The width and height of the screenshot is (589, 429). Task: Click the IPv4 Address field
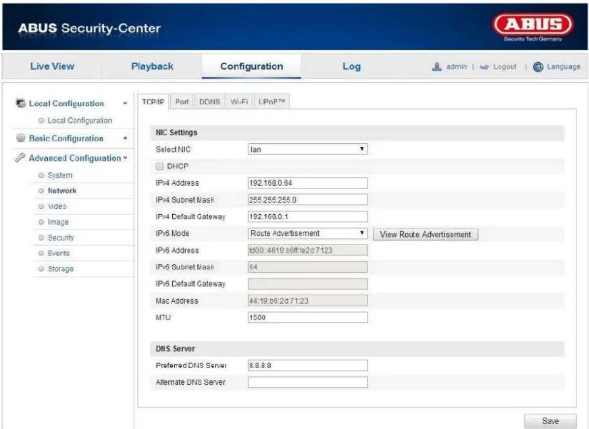click(307, 183)
